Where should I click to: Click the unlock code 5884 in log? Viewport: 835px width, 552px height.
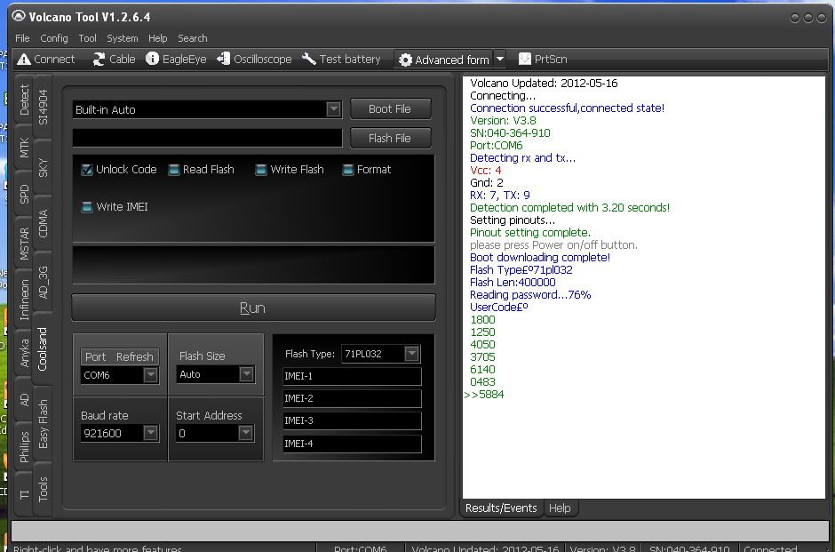pyautogui.click(x=491, y=395)
